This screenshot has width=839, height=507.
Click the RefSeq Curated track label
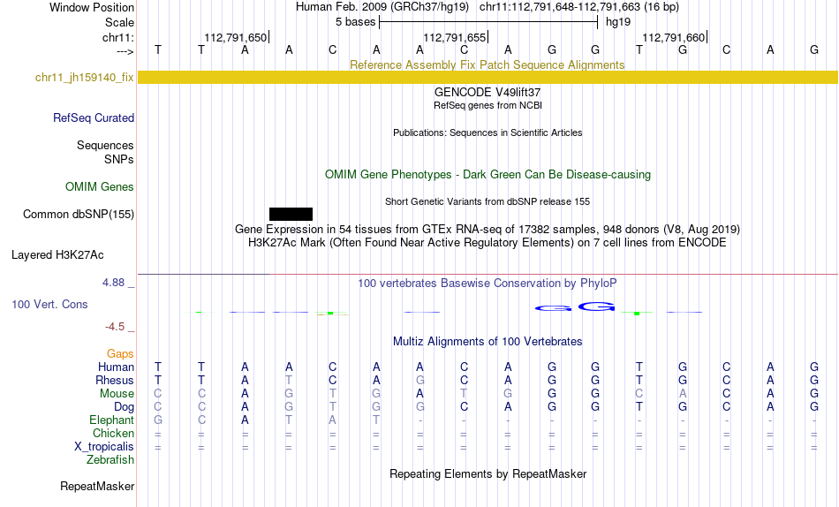click(x=94, y=117)
